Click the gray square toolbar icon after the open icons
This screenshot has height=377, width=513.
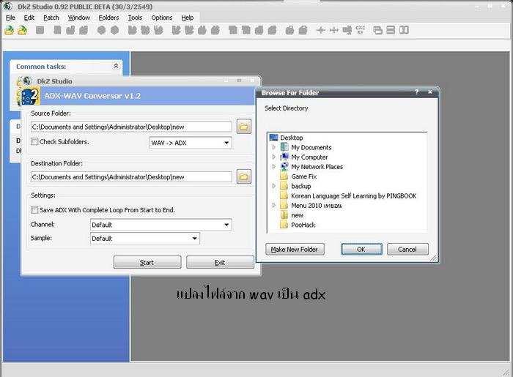click(40, 30)
